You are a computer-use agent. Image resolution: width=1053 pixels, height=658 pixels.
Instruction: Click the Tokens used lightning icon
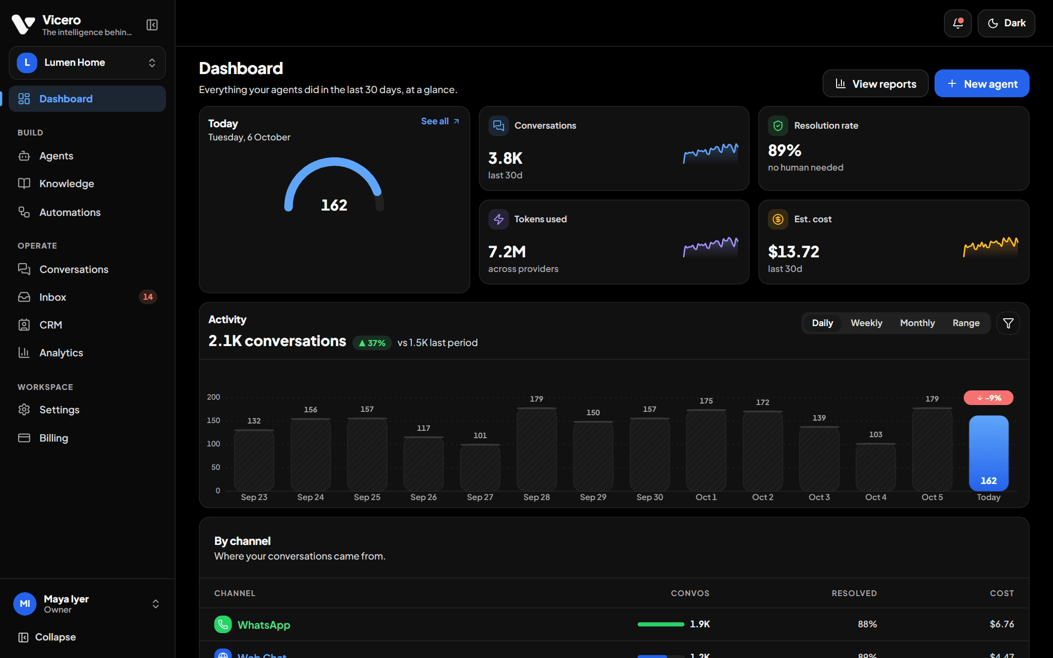tap(498, 219)
